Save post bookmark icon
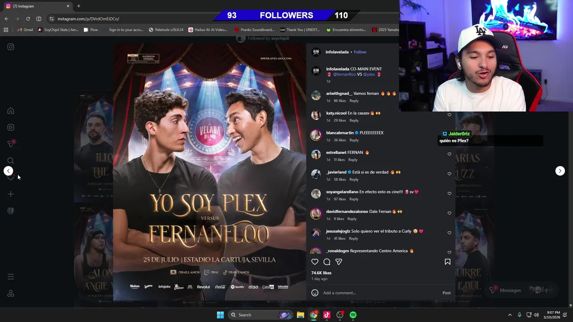Screen dimensions: 573x322 tap(448, 262)
